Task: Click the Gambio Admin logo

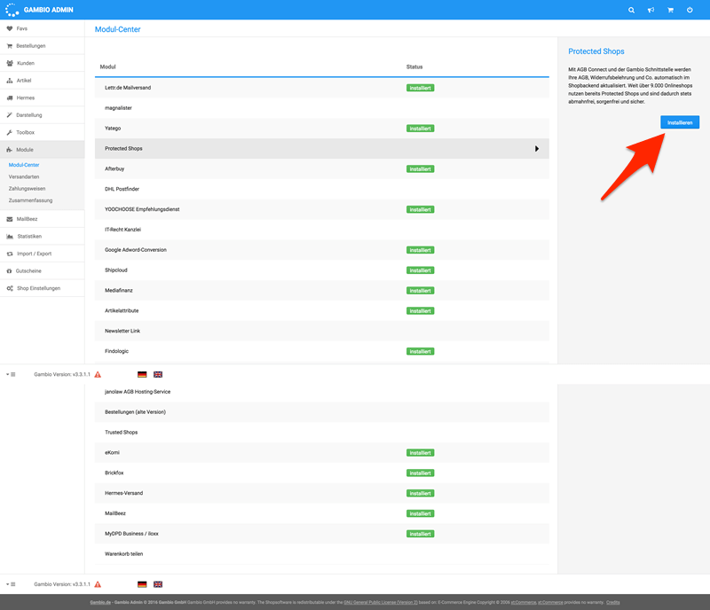Action: coord(39,10)
